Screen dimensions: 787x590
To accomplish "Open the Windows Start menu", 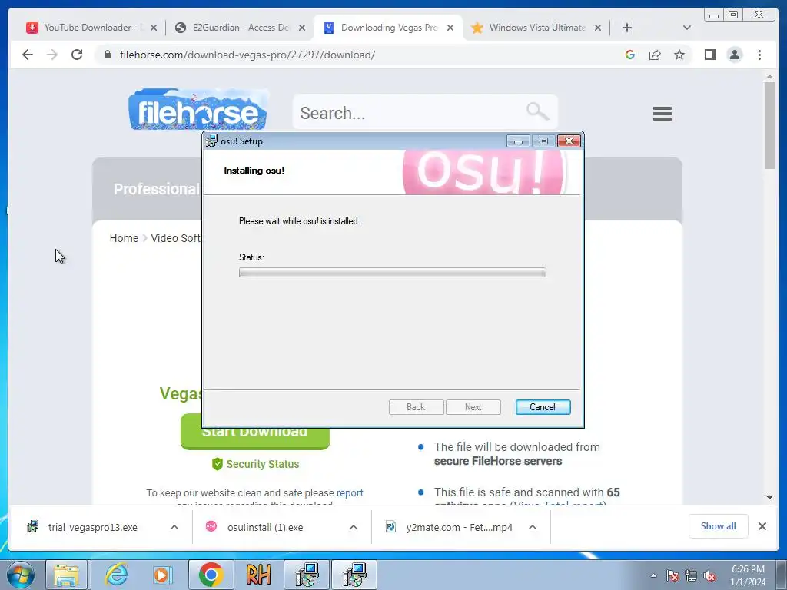I will point(21,575).
